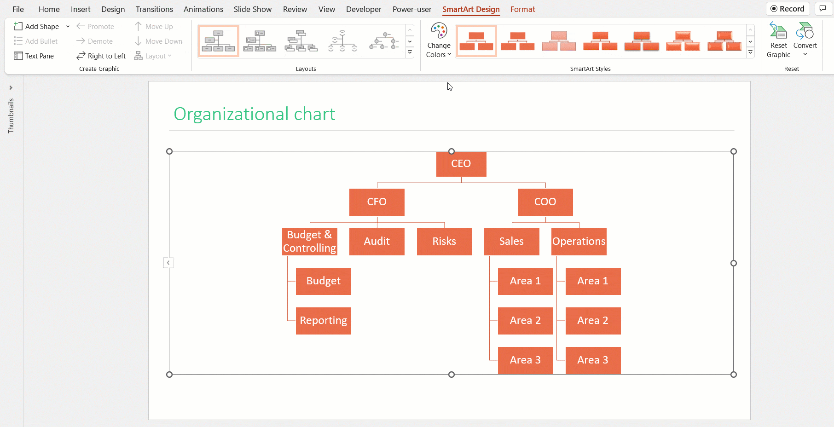
Task: Expand the Layouts gallery More arrow
Action: pyautogui.click(x=410, y=52)
